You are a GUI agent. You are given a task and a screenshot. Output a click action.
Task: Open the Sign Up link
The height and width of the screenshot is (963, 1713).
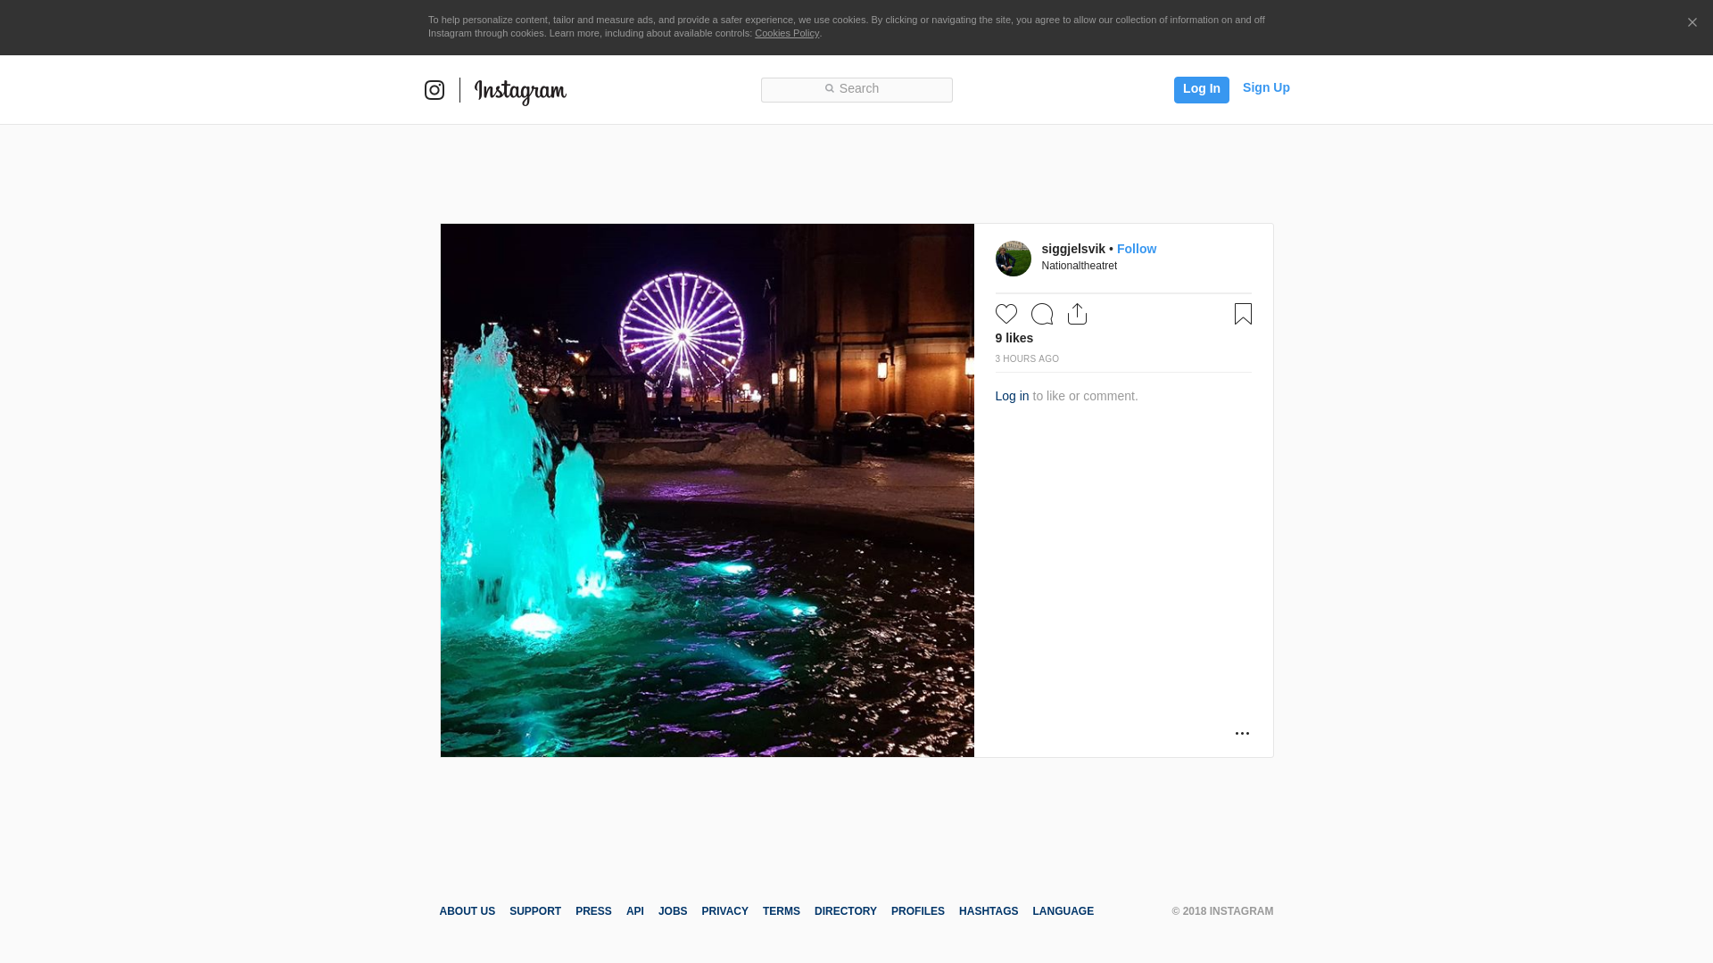[x=1265, y=87]
